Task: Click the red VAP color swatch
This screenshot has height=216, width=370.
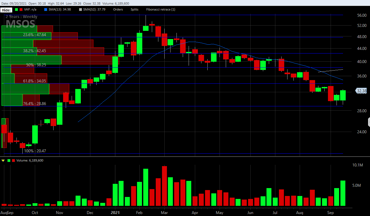Action: [21, 10]
